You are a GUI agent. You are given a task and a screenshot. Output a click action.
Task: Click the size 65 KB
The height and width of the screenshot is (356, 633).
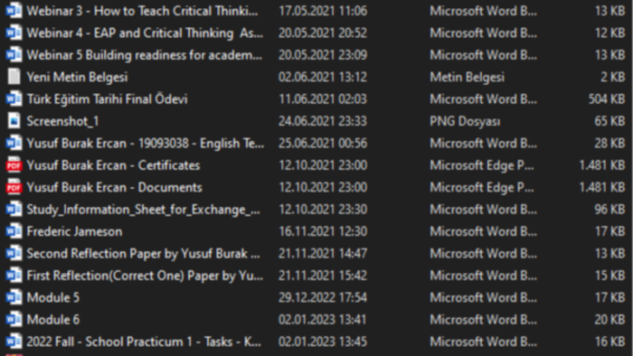coord(609,121)
